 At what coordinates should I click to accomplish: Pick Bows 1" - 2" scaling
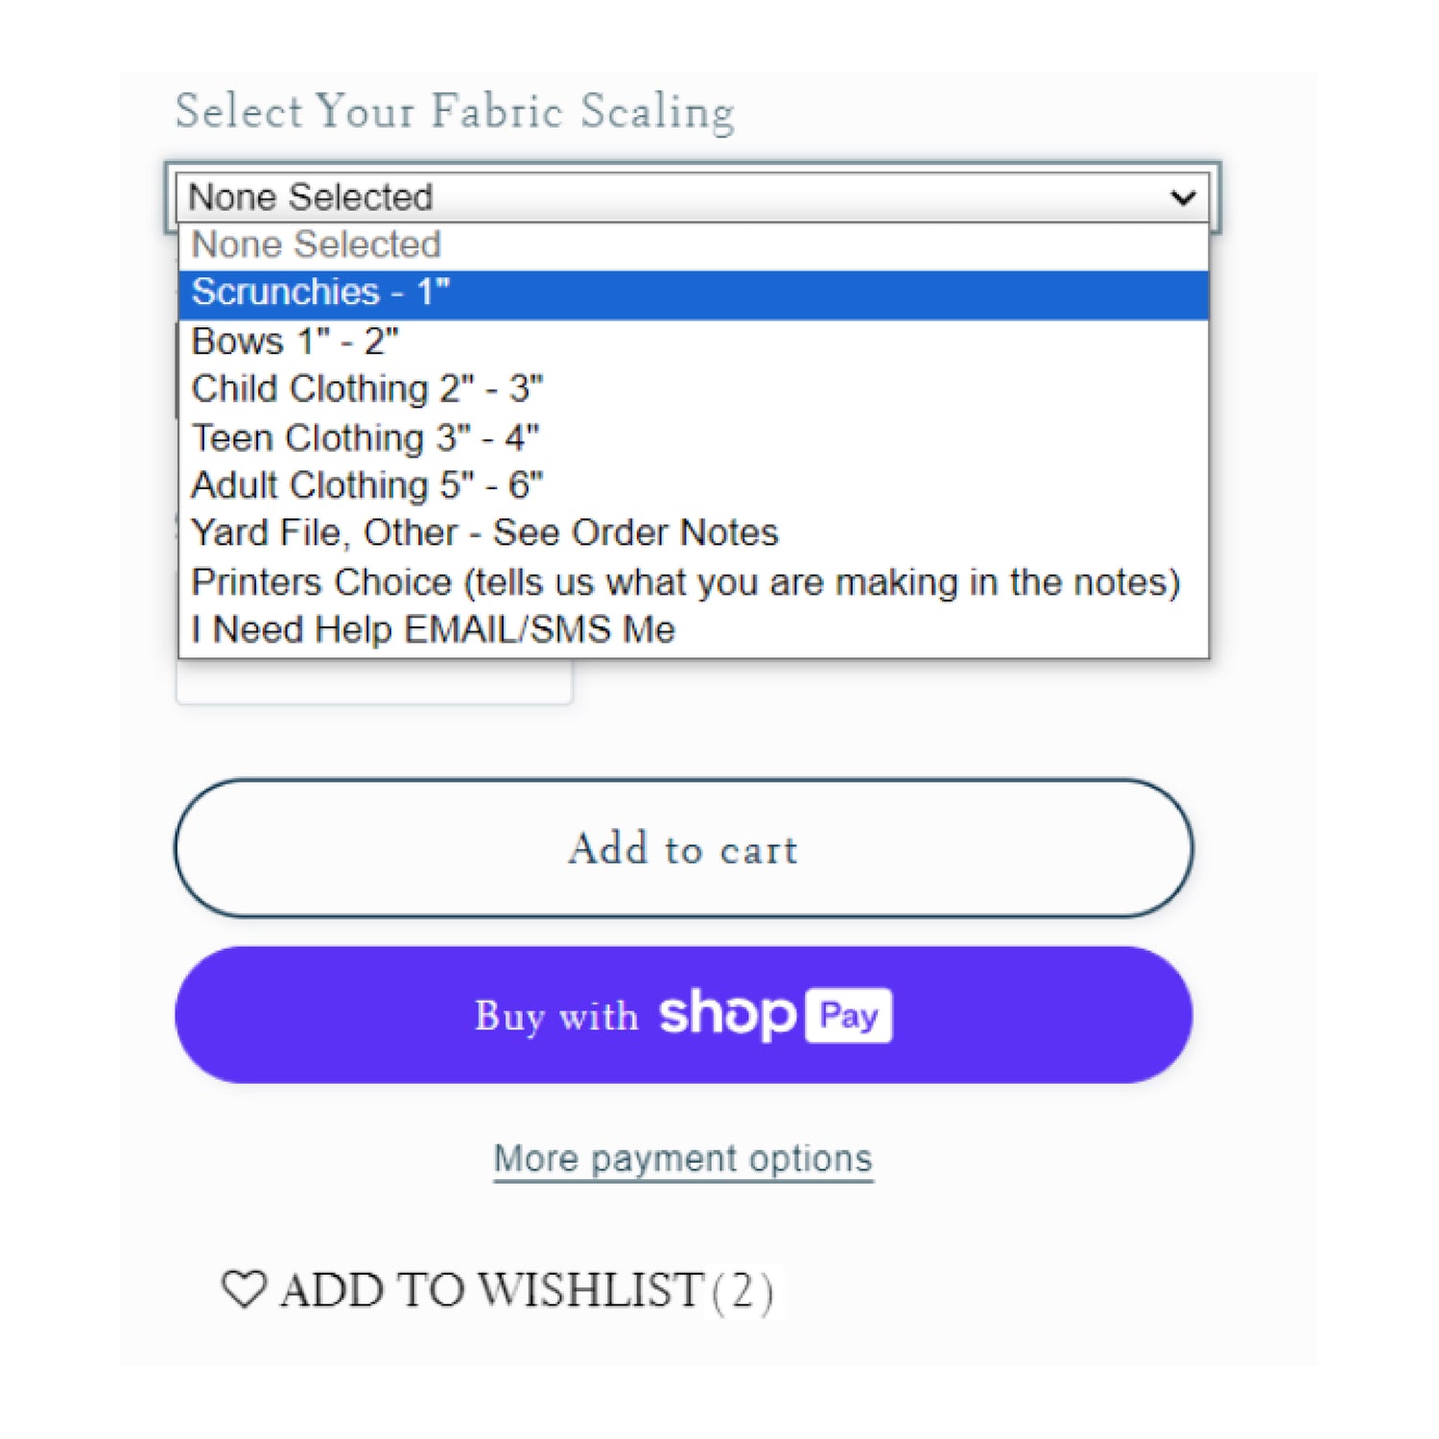[694, 342]
